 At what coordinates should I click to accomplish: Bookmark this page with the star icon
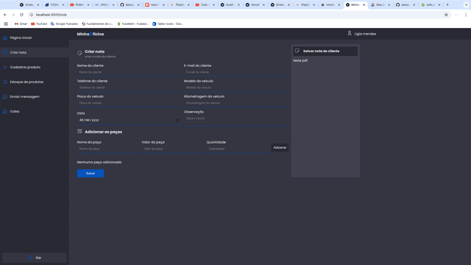click(446, 15)
